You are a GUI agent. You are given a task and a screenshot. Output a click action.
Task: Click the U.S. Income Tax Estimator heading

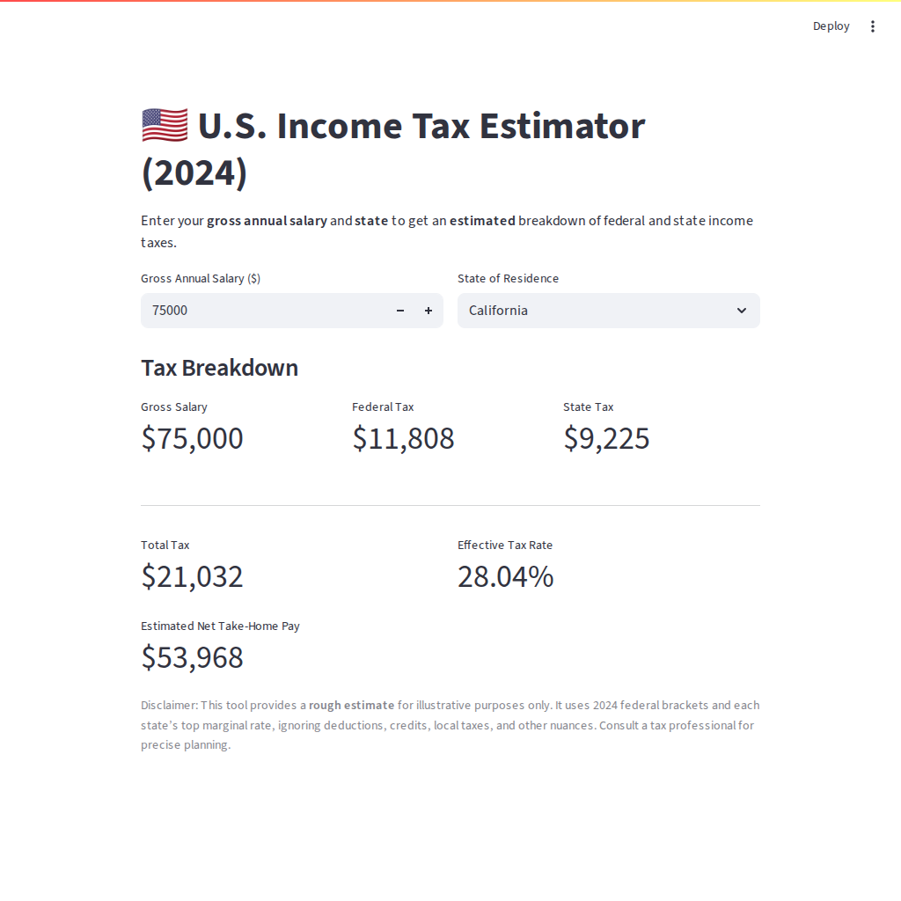coord(421,127)
